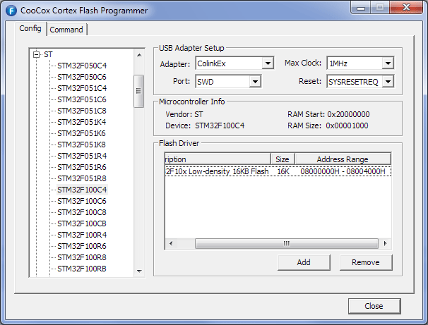Select STM32F051R8 in device tree
The height and width of the screenshot is (325, 428).
82,178
